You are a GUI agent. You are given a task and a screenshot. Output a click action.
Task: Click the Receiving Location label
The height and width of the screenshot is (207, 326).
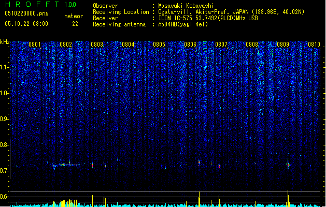(121, 12)
